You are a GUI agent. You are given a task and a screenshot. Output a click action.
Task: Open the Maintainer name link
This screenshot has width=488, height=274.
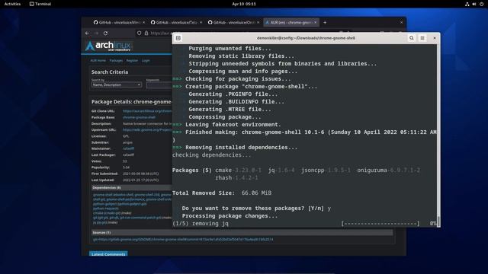pos(129,148)
